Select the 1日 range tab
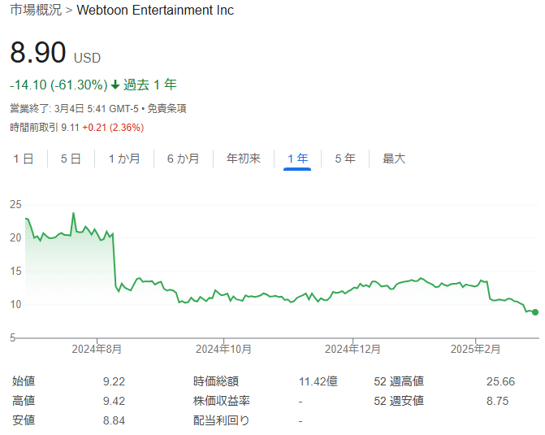 click(24, 159)
